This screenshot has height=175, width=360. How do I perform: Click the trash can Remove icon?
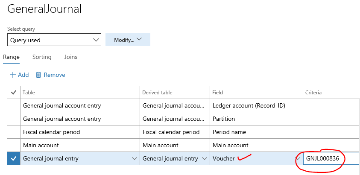point(38,75)
